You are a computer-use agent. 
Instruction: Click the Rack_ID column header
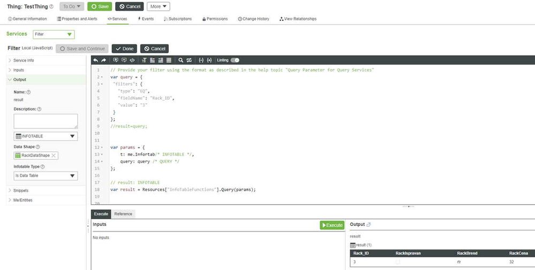coord(361,253)
